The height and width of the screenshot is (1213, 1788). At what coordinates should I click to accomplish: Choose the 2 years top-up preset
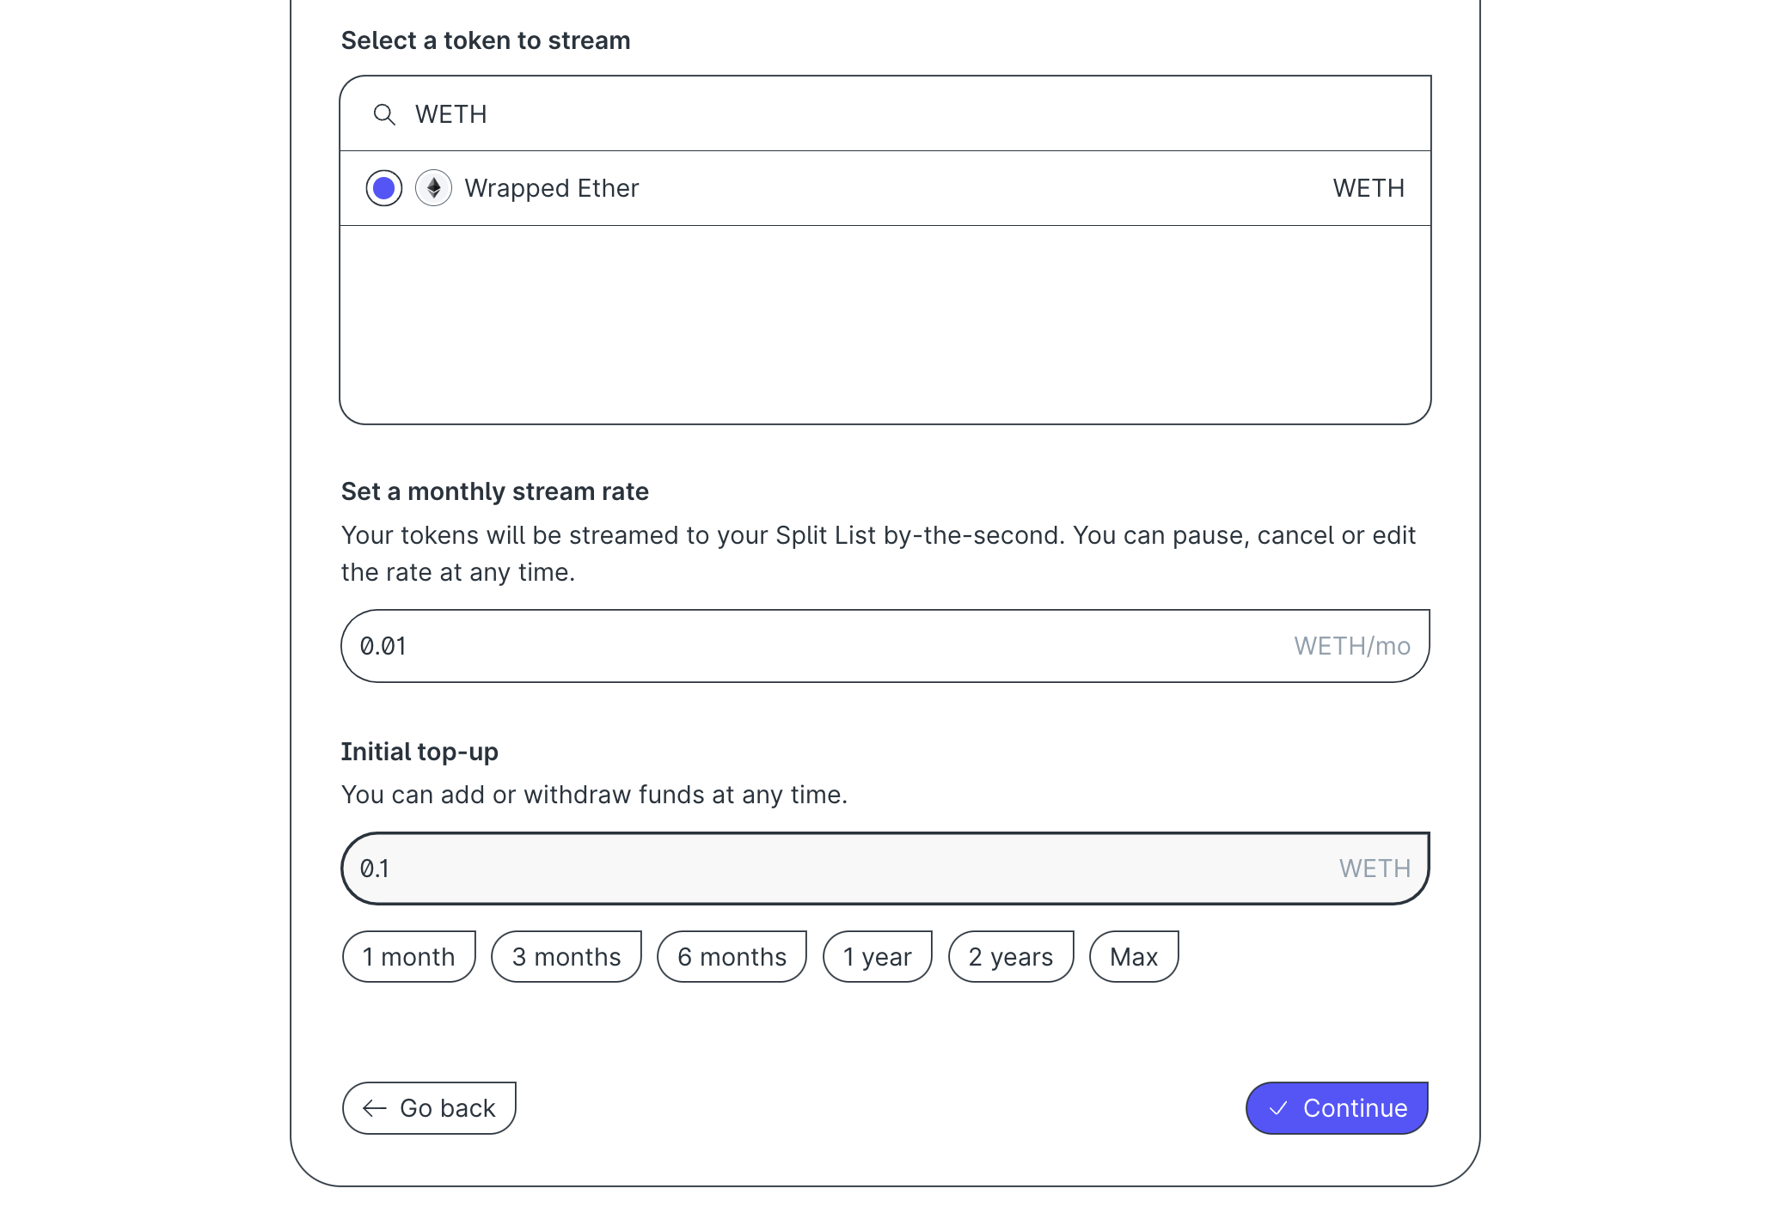tap(1011, 956)
